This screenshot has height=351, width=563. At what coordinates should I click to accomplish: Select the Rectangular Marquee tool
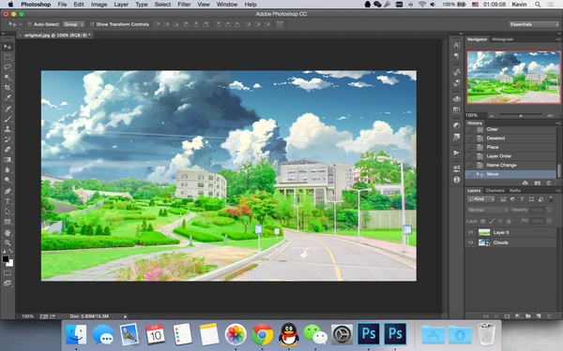(x=8, y=57)
